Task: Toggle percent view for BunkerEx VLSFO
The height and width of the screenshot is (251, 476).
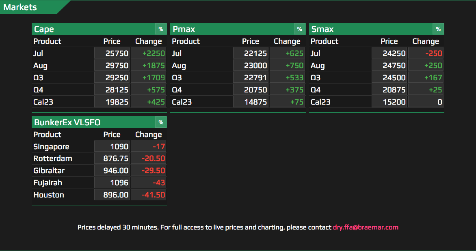Action: [x=161, y=122]
